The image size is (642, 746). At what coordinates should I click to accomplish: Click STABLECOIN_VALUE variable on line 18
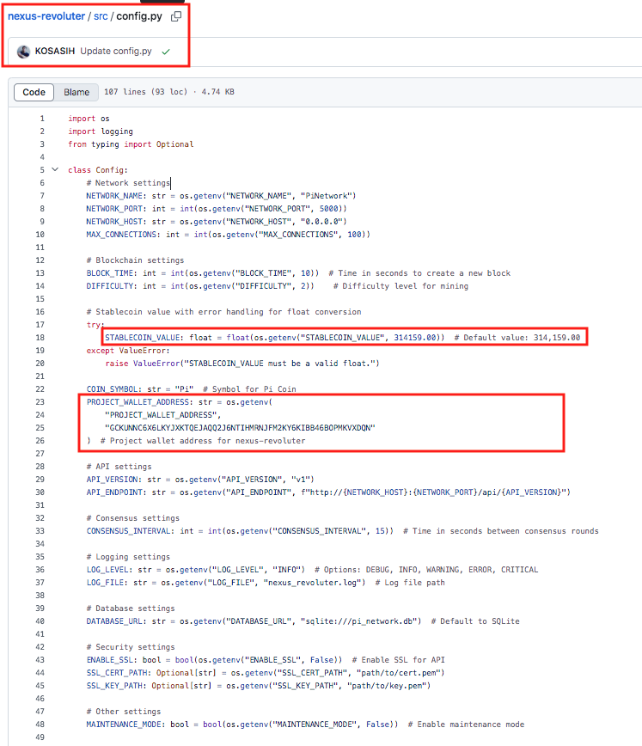click(142, 337)
